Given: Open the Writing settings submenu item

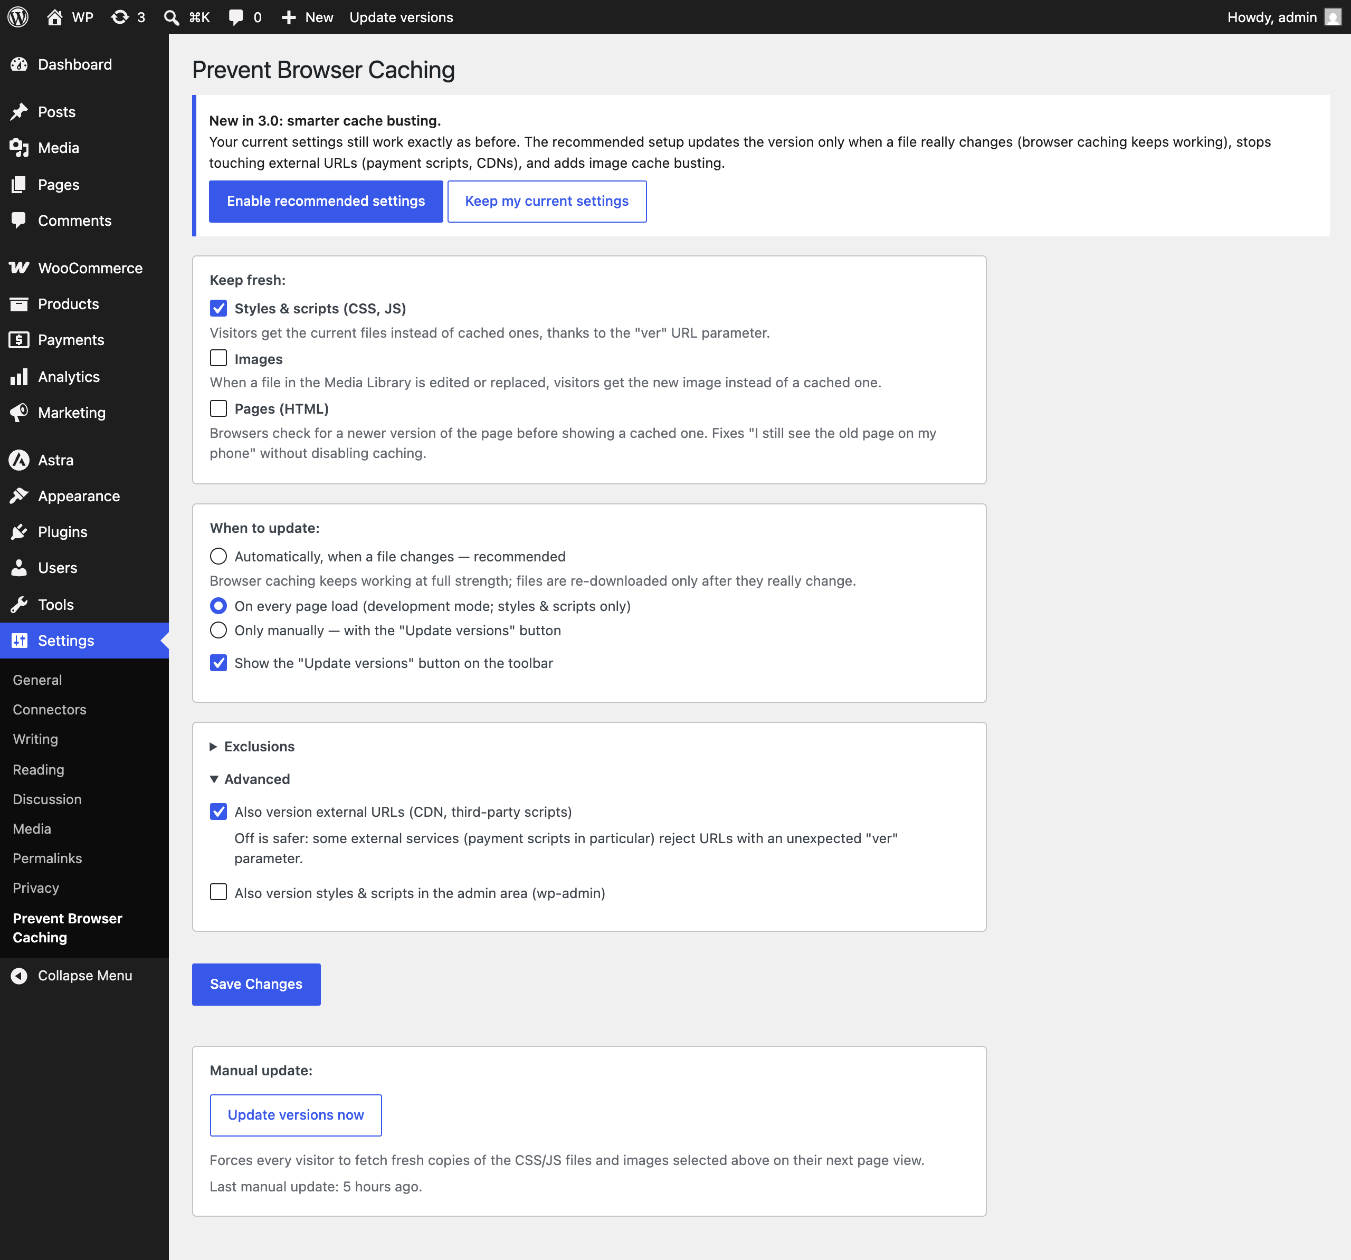Looking at the screenshot, I should pos(35,739).
